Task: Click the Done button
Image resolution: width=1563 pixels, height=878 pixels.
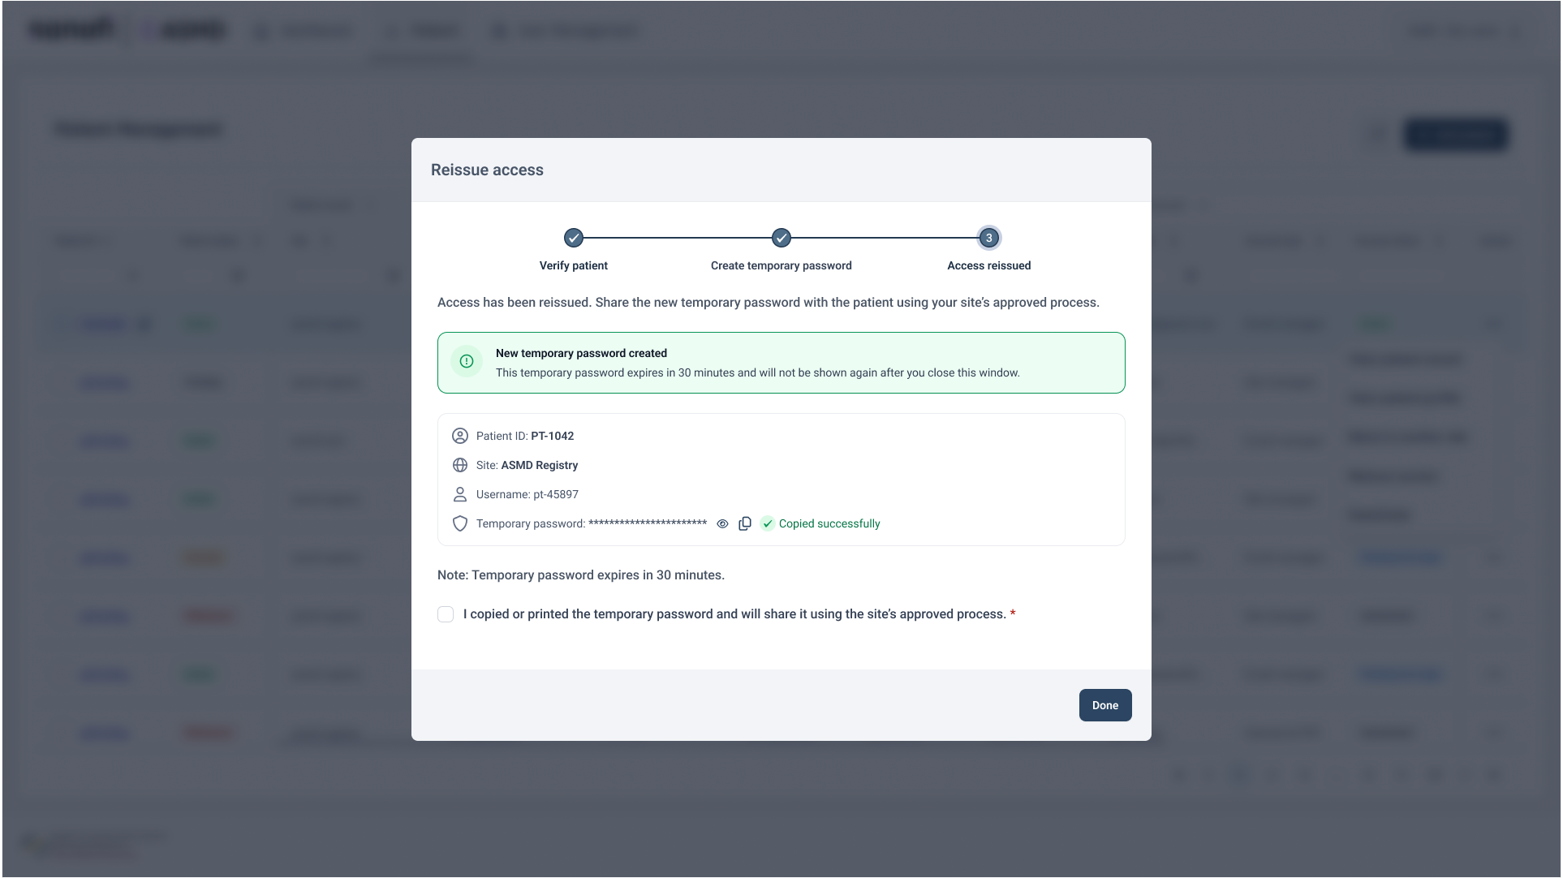Action: (x=1105, y=705)
